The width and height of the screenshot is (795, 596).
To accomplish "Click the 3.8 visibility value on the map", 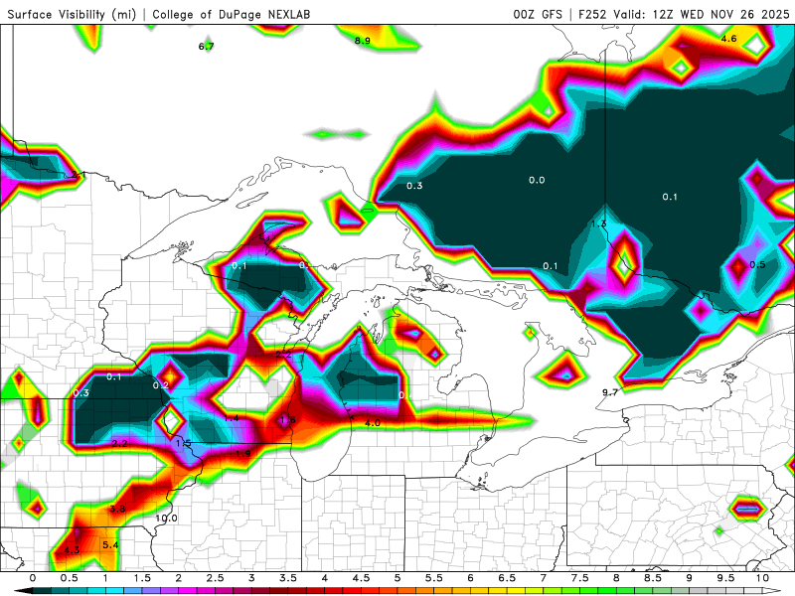I will pos(117,509).
